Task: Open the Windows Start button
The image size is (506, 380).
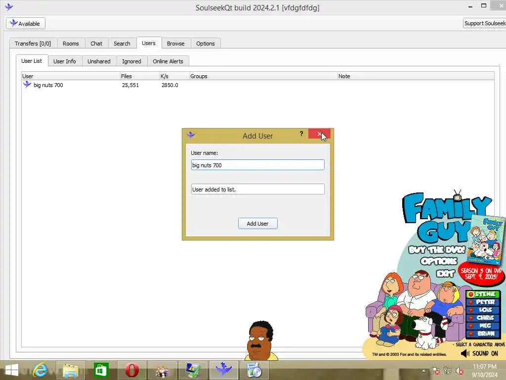Action: (12, 370)
